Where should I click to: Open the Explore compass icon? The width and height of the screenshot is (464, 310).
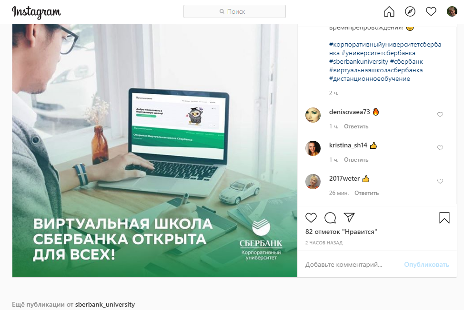[410, 11]
